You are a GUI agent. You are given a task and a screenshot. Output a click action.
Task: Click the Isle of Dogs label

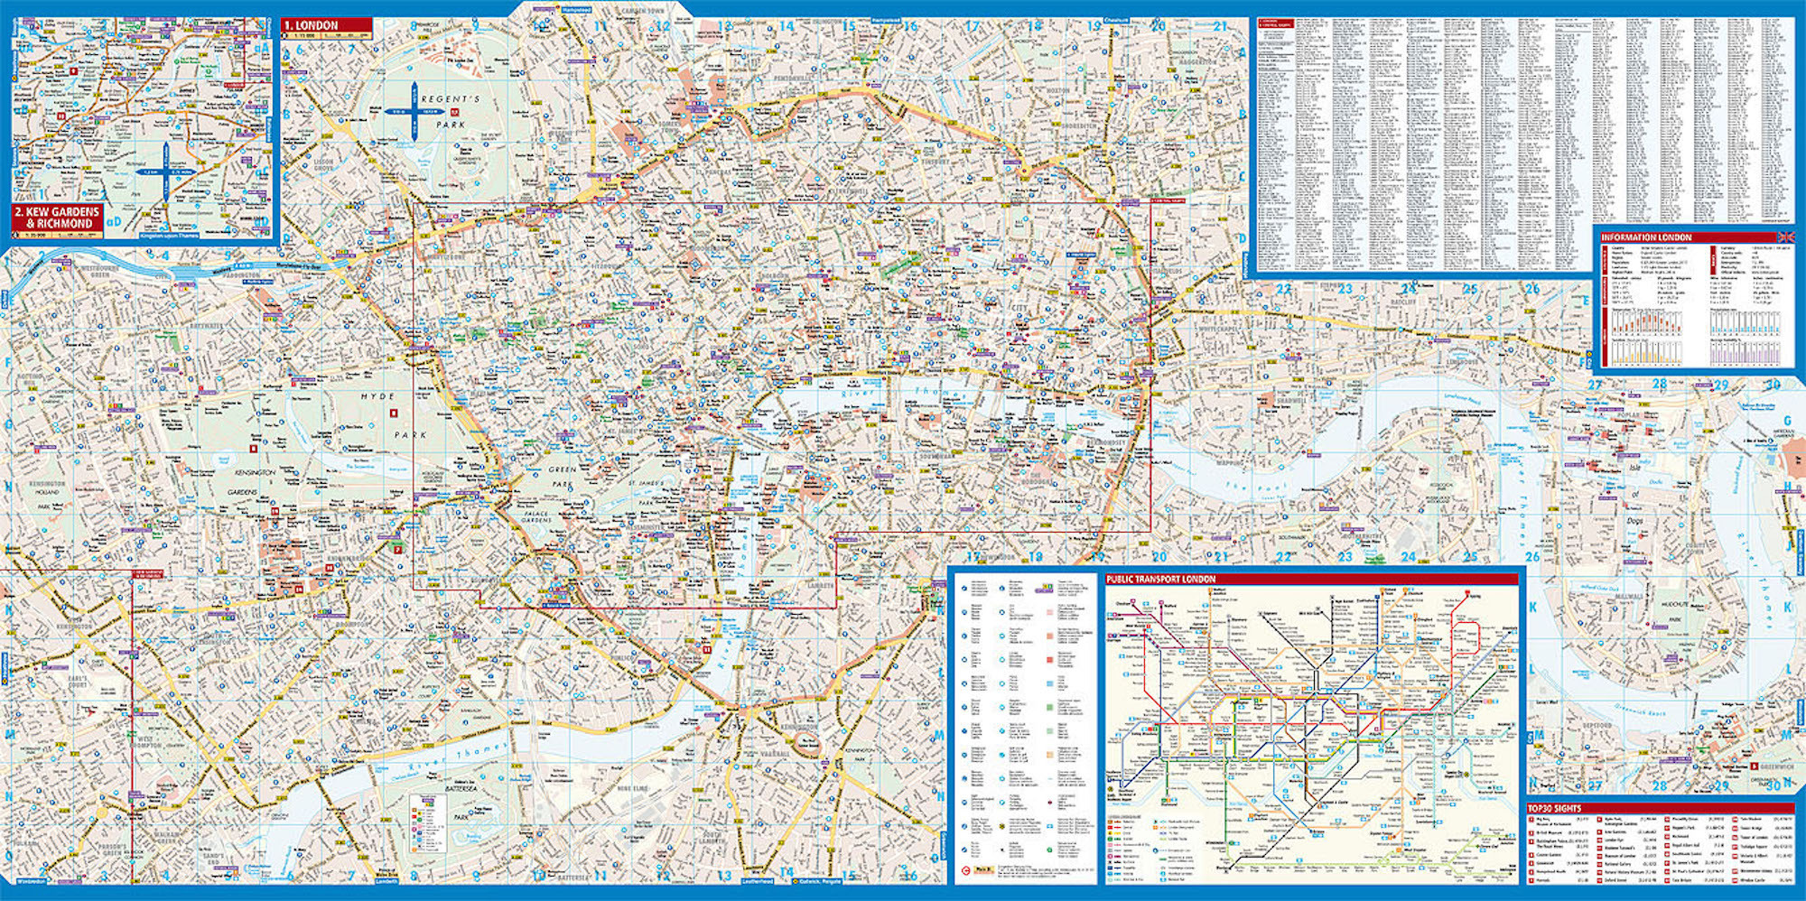pos(1634,492)
